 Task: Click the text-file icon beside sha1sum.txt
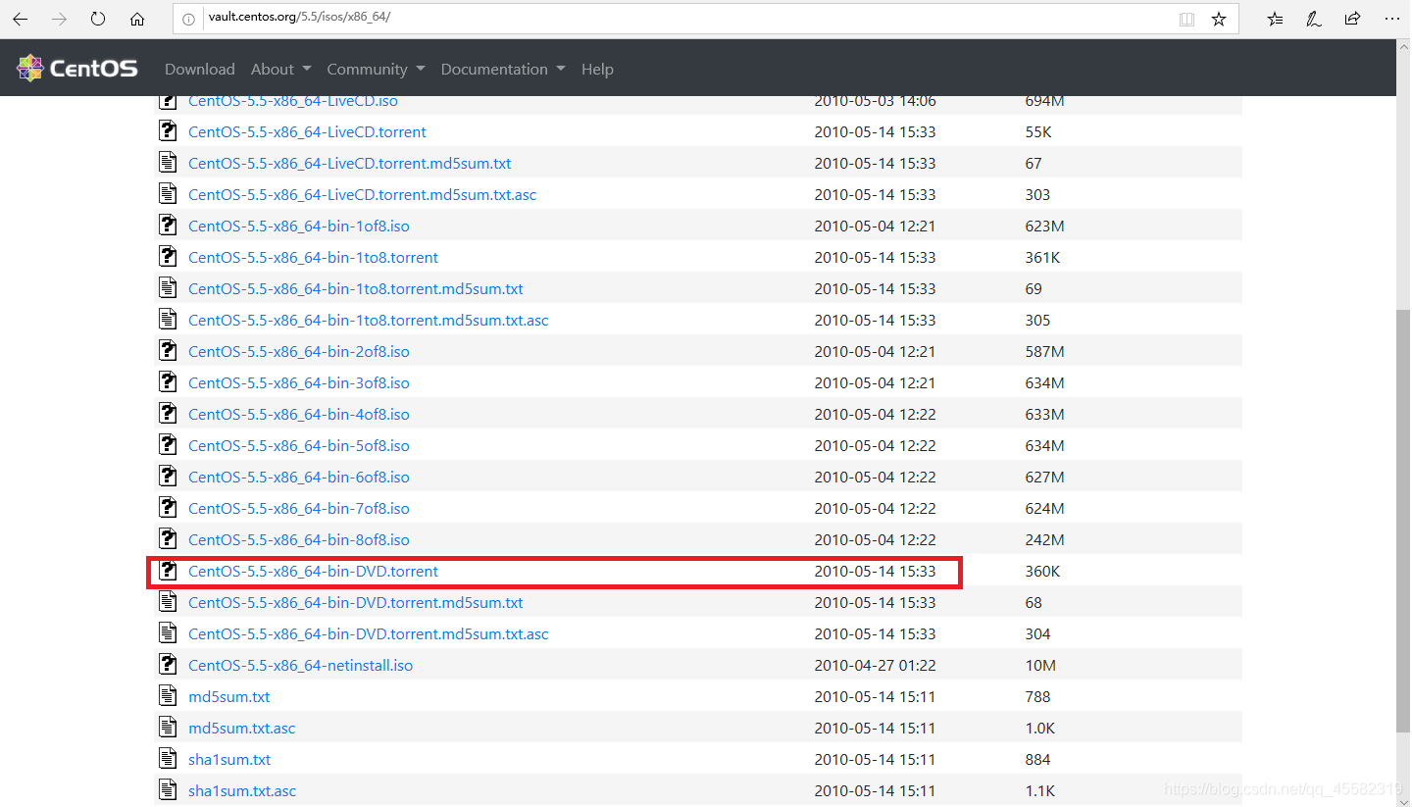(x=168, y=758)
